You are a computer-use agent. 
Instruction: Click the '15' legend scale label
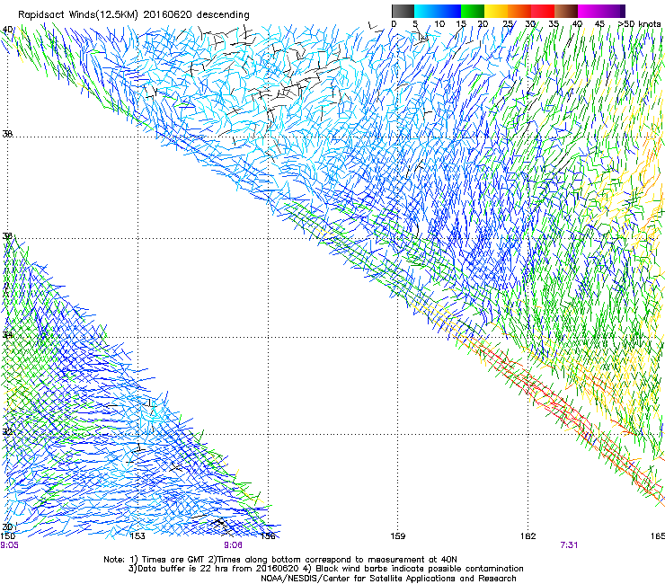461,24
